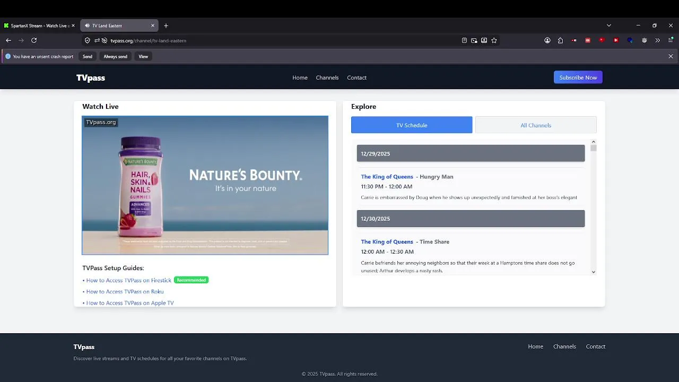The image size is (679, 382).
Task: Dismiss the crash report notification bar
Action: pos(671,56)
